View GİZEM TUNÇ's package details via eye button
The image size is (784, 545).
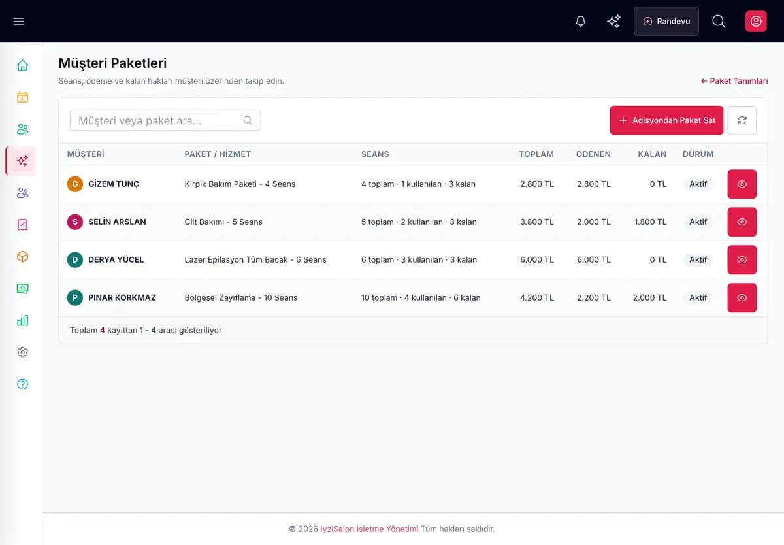click(742, 184)
